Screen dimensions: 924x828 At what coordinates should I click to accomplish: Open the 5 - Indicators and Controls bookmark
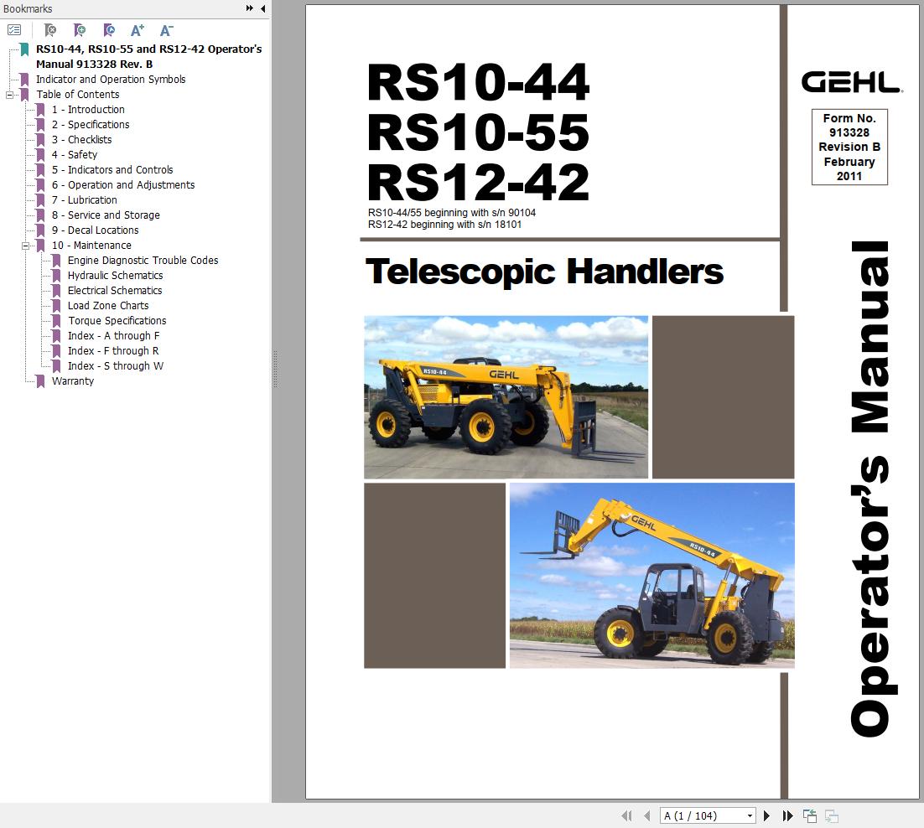(x=112, y=169)
